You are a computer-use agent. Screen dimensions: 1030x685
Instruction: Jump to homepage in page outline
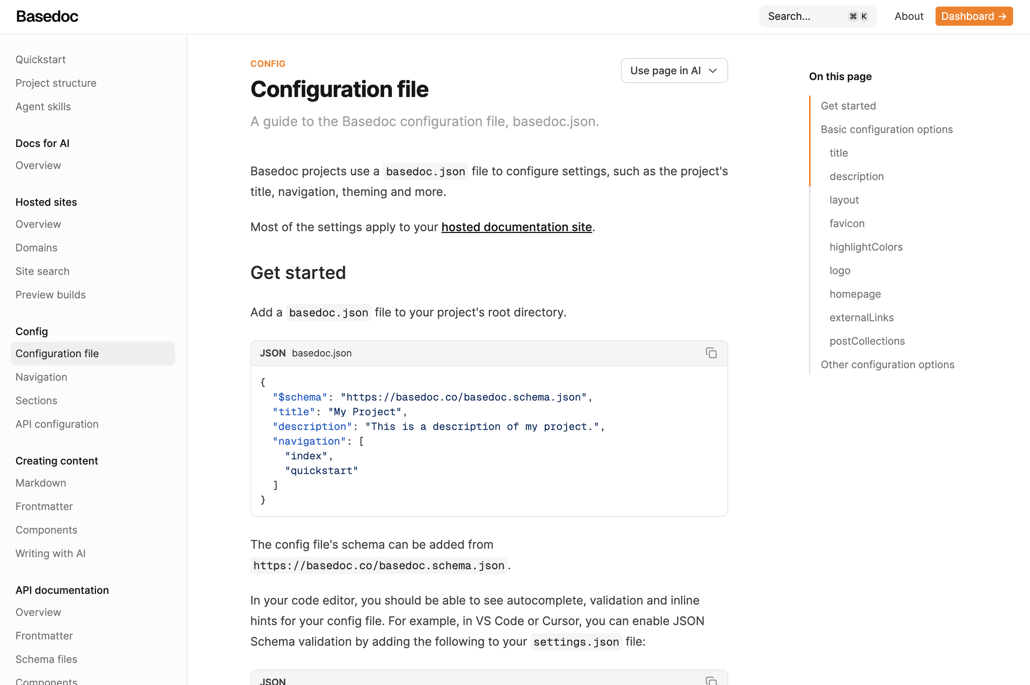[855, 294]
